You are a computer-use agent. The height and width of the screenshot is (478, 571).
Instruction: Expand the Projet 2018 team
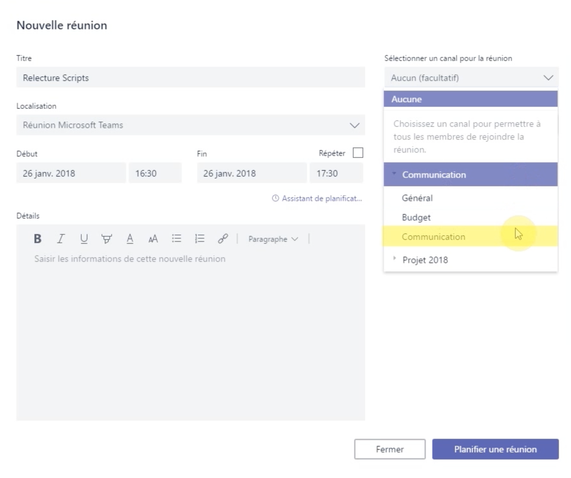(394, 258)
